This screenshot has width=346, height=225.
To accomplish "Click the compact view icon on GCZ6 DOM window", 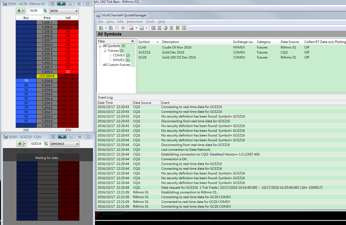I will [x=52, y=4].
